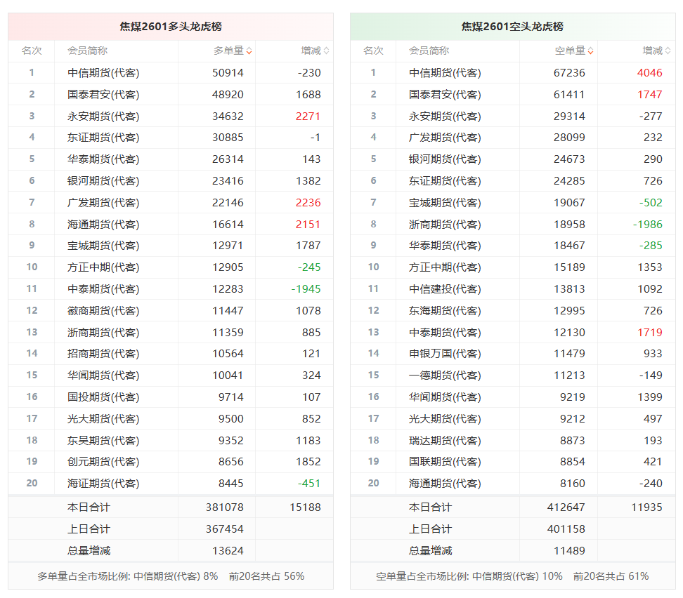Click 名次 header in long table
683x598 pixels.
pos(32,51)
